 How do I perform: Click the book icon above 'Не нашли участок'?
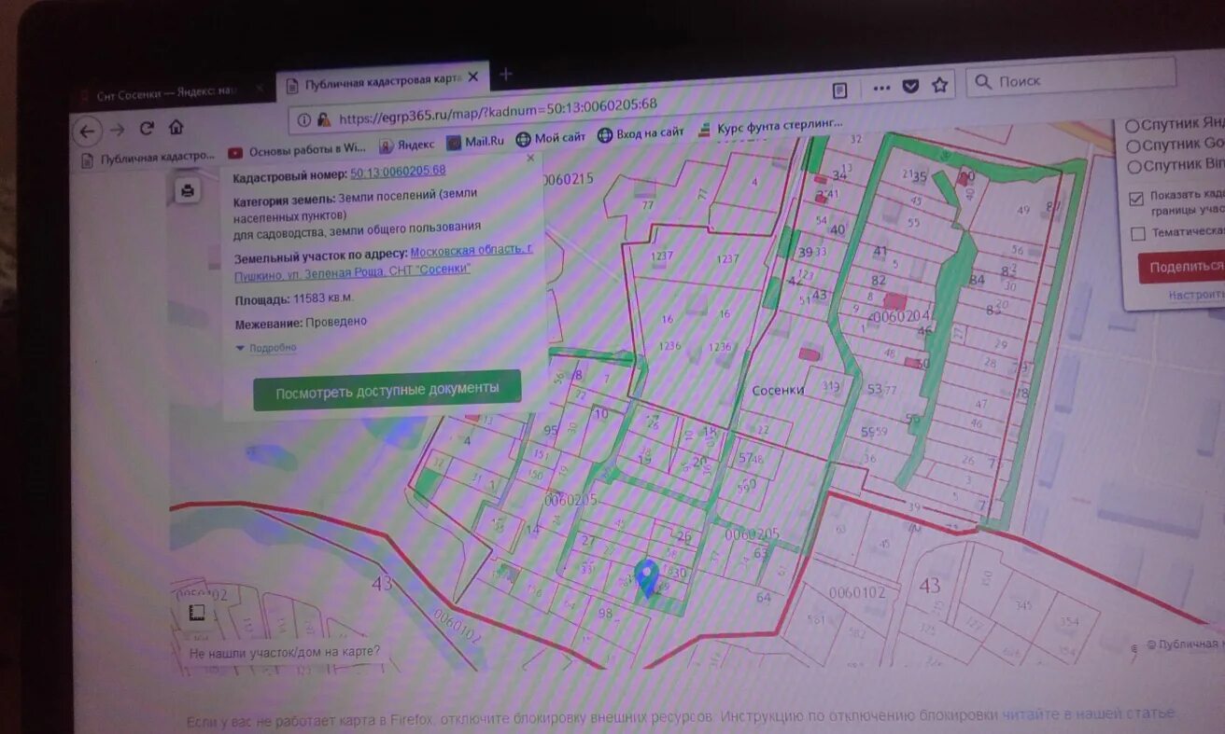pyautogui.click(x=196, y=613)
